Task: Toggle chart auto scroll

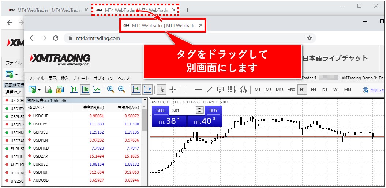Action: [136, 90]
